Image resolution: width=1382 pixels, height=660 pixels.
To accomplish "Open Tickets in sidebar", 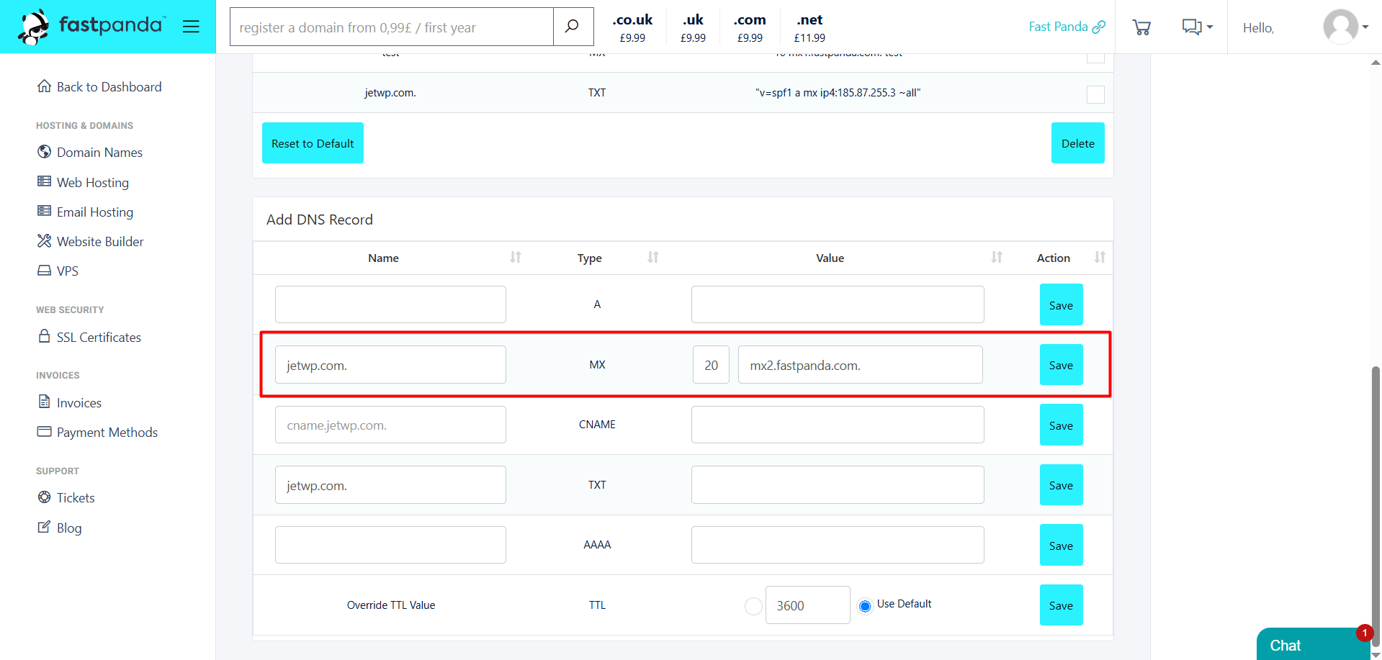I will pos(66,497).
